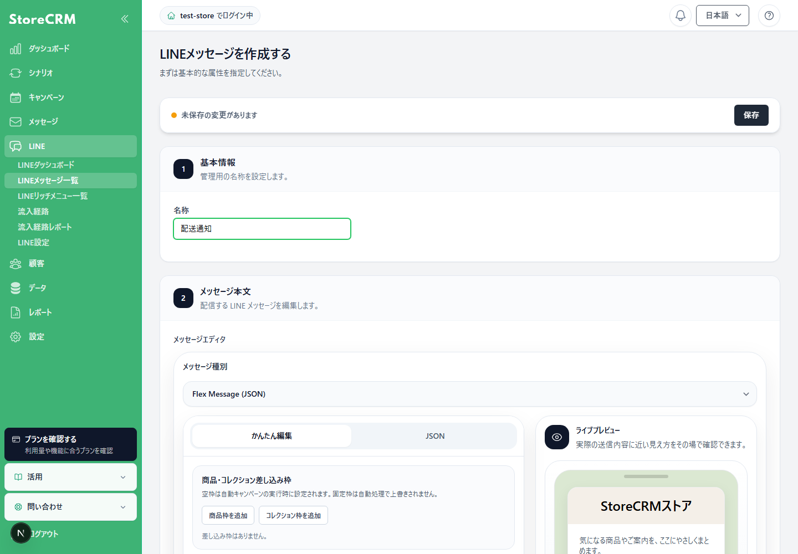This screenshot has width=798, height=554.
Task: Click the data database icon
Action: point(16,288)
